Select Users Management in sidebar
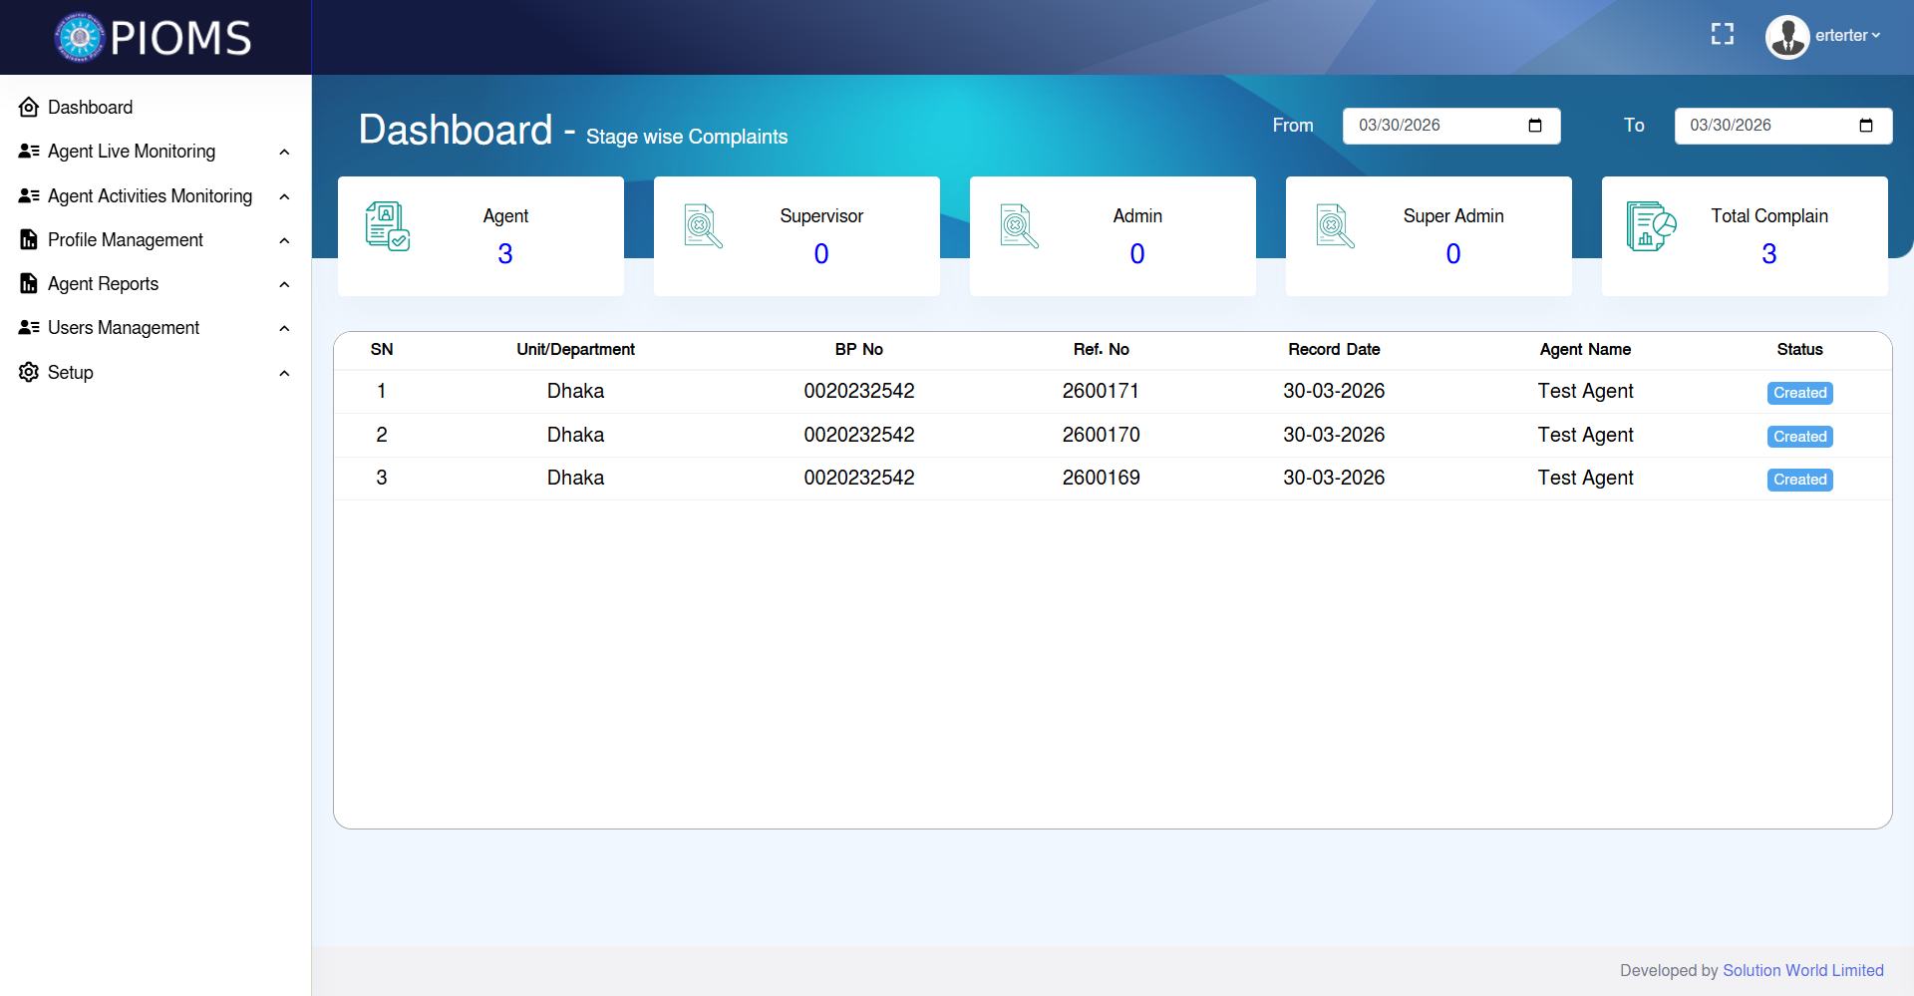The image size is (1914, 996). pyautogui.click(x=124, y=328)
